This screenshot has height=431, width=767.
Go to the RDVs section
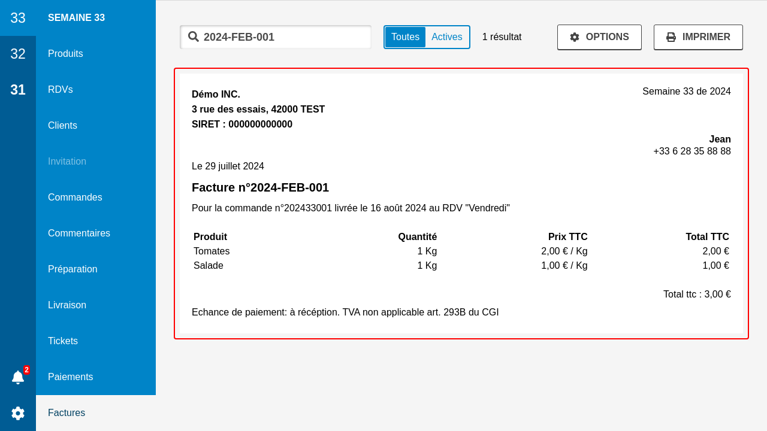[x=61, y=90]
